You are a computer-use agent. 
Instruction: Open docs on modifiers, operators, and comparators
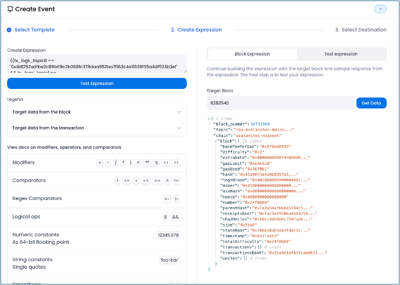point(64,148)
